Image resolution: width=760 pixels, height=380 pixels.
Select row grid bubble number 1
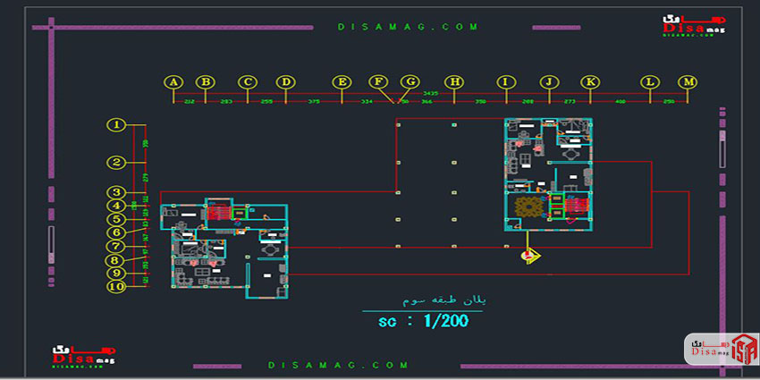(117, 125)
